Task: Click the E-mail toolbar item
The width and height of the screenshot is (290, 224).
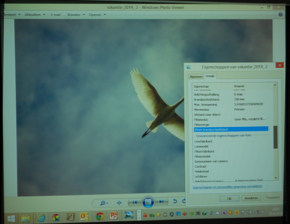Action: coord(55,15)
